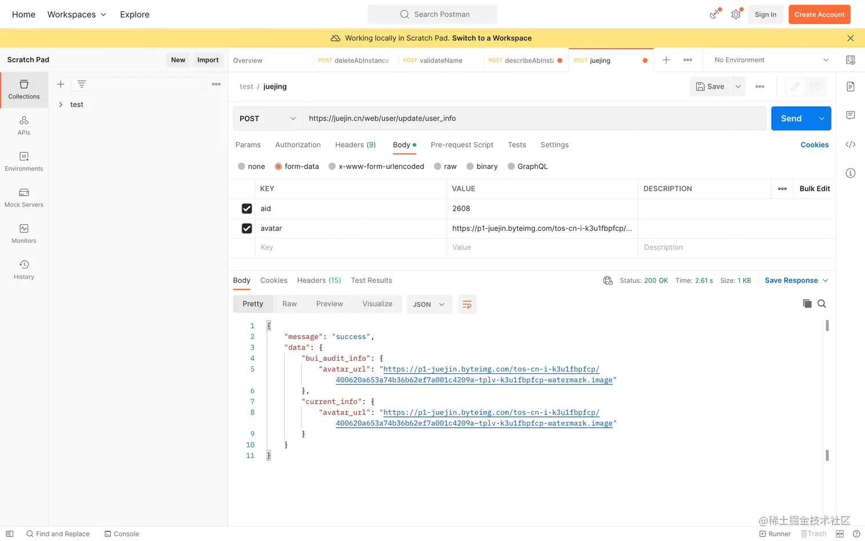Change the POST method dropdown
Viewport: 865px width, 541px height.
coord(268,119)
